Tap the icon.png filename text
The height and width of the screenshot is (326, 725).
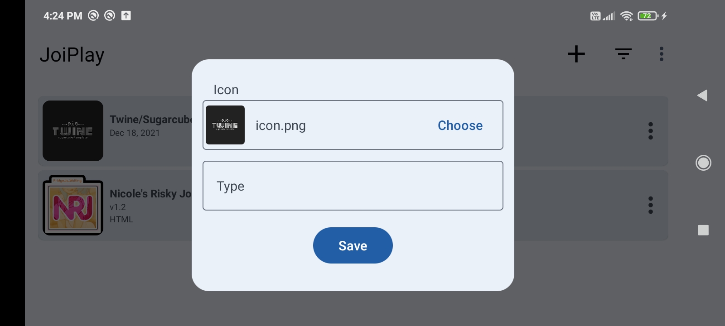pyautogui.click(x=280, y=125)
